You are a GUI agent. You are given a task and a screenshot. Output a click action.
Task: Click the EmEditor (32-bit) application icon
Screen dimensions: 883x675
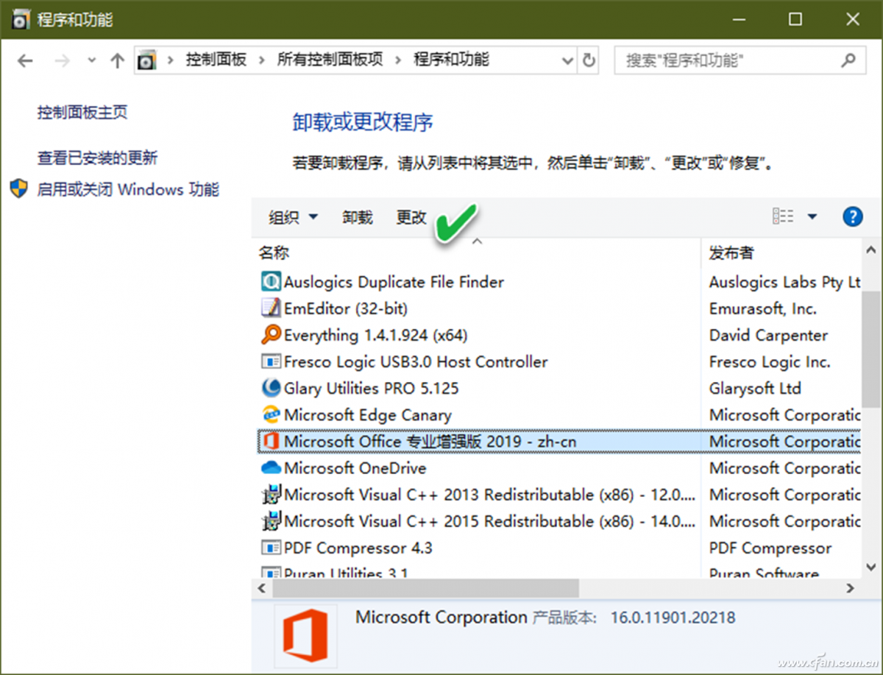tap(270, 308)
